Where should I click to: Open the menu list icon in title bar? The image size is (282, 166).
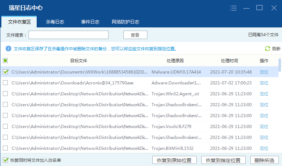(x=233, y=8)
